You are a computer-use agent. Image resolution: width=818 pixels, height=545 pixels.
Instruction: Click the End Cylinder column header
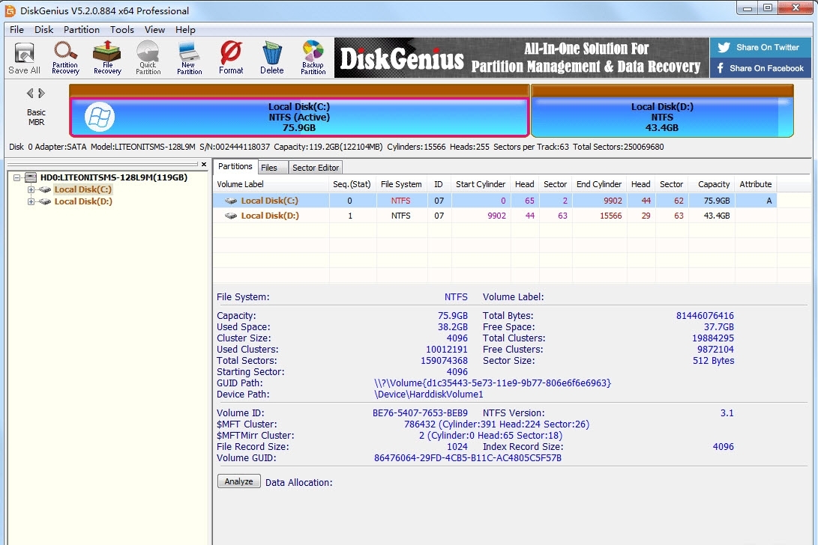599,184
